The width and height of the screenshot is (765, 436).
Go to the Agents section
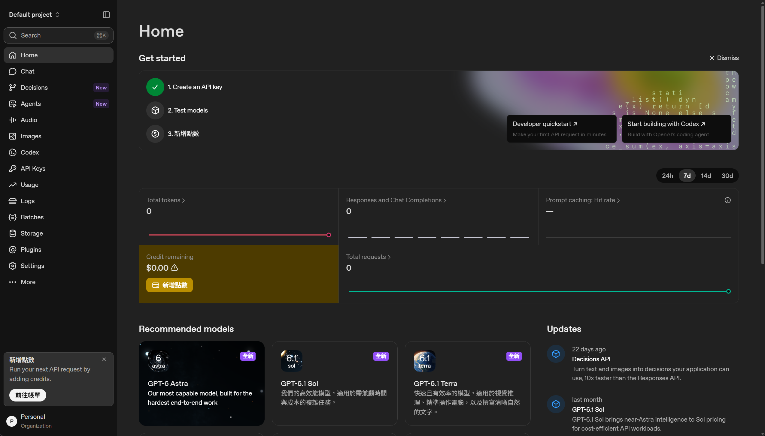click(x=58, y=104)
